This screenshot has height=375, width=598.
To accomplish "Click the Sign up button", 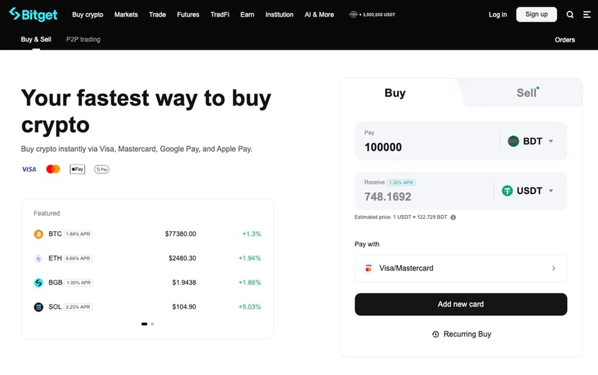I will click(537, 14).
